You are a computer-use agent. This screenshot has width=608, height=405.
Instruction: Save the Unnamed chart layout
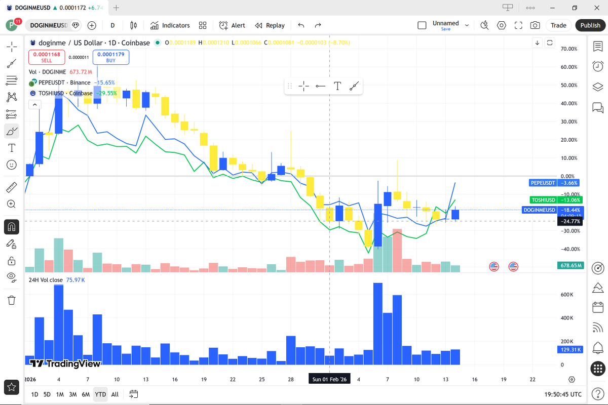[446, 29]
